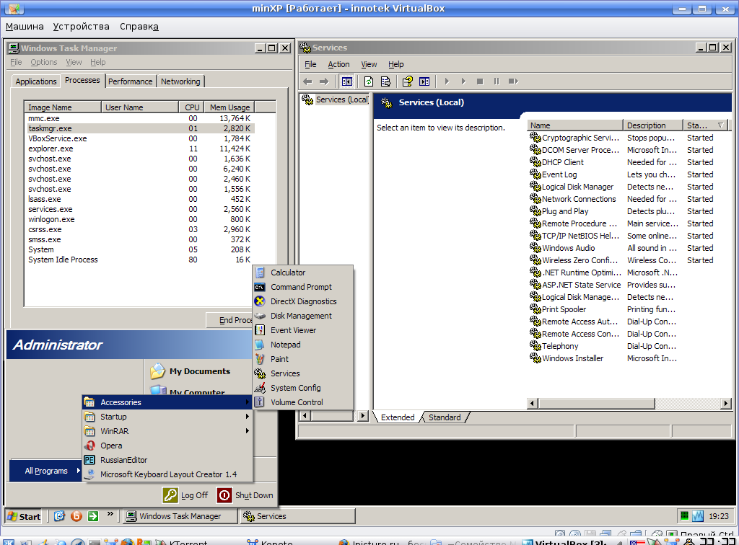Switch to the Performance tab

[x=131, y=81]
